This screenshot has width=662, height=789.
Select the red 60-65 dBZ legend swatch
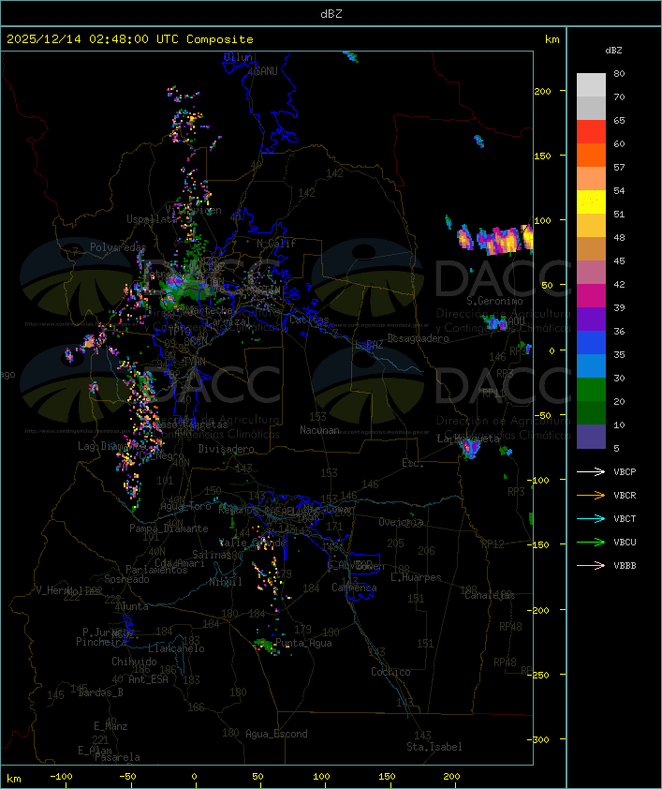coord(591,132)
